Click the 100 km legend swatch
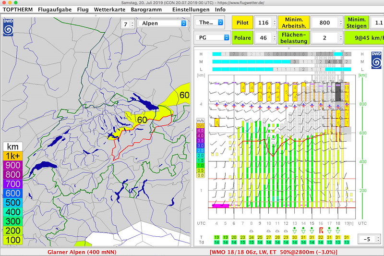The height and width of the screenshot is (256, 384). coord(13,240)
